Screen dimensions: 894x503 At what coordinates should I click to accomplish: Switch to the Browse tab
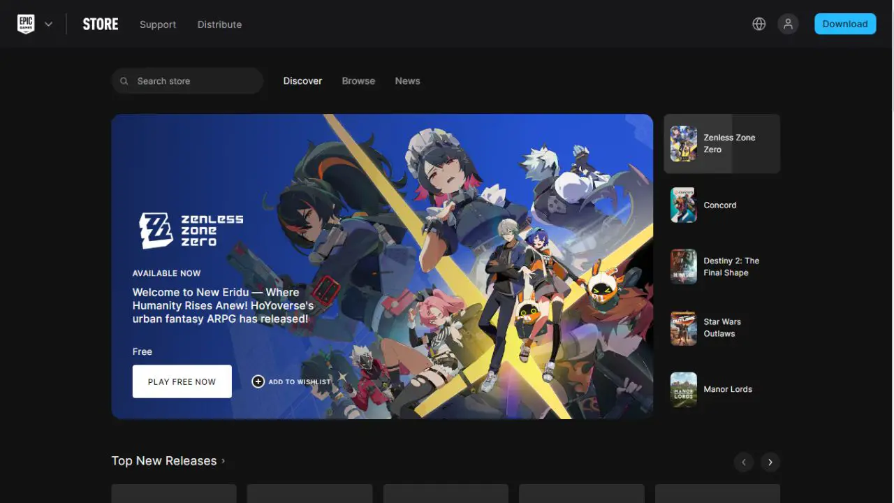[358, 81]
